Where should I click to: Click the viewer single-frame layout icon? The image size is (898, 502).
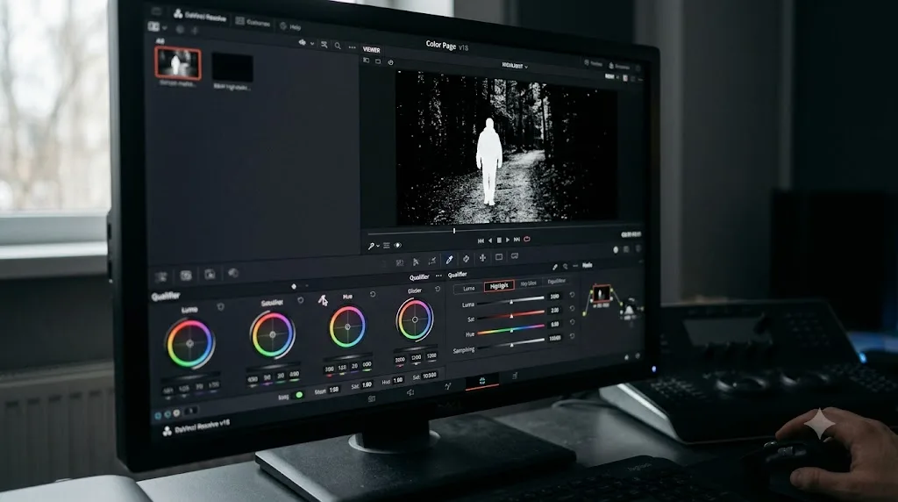378,62
